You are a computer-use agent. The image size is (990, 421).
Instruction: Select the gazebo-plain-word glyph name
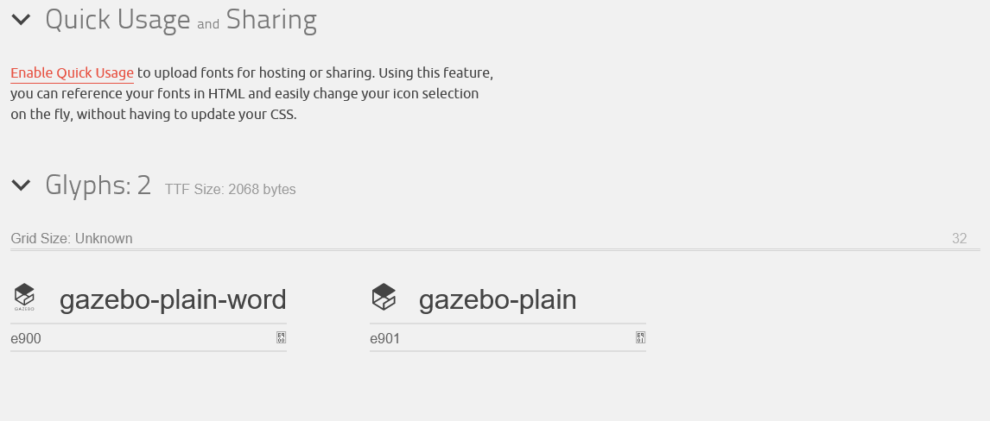click(x=172, y=299)
